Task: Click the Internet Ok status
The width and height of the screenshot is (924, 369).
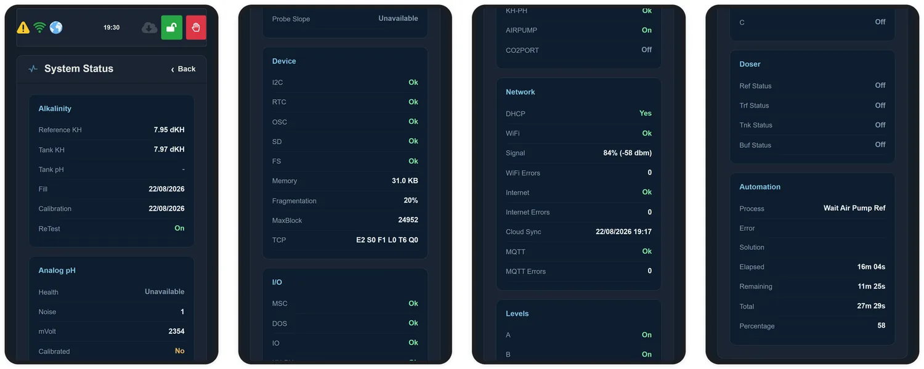Action: (647, 192)
